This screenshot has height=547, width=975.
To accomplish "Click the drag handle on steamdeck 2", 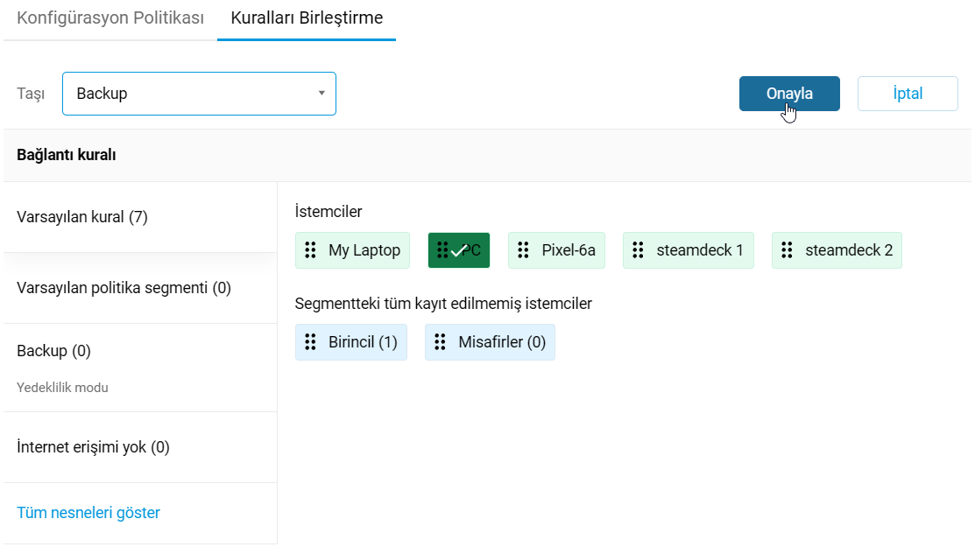I will [x=787, y=250].
